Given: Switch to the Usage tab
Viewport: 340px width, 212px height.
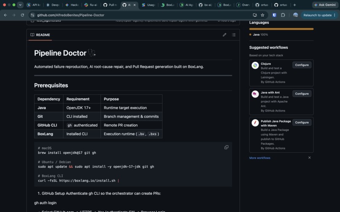Looking at the screenshot, I should click(148, 5).
